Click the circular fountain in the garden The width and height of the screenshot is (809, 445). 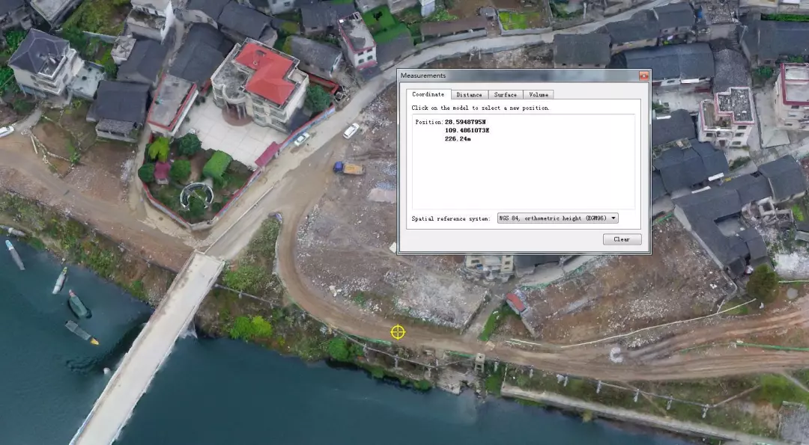click(x=196, y=196)
